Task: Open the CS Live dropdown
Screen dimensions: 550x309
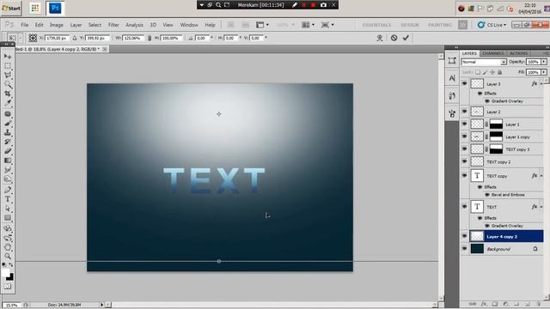Action: pos(492,25)
